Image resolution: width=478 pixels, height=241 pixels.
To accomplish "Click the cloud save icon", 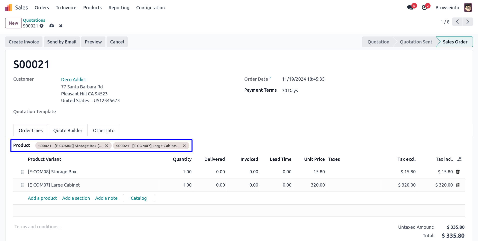I will (52, 26).
